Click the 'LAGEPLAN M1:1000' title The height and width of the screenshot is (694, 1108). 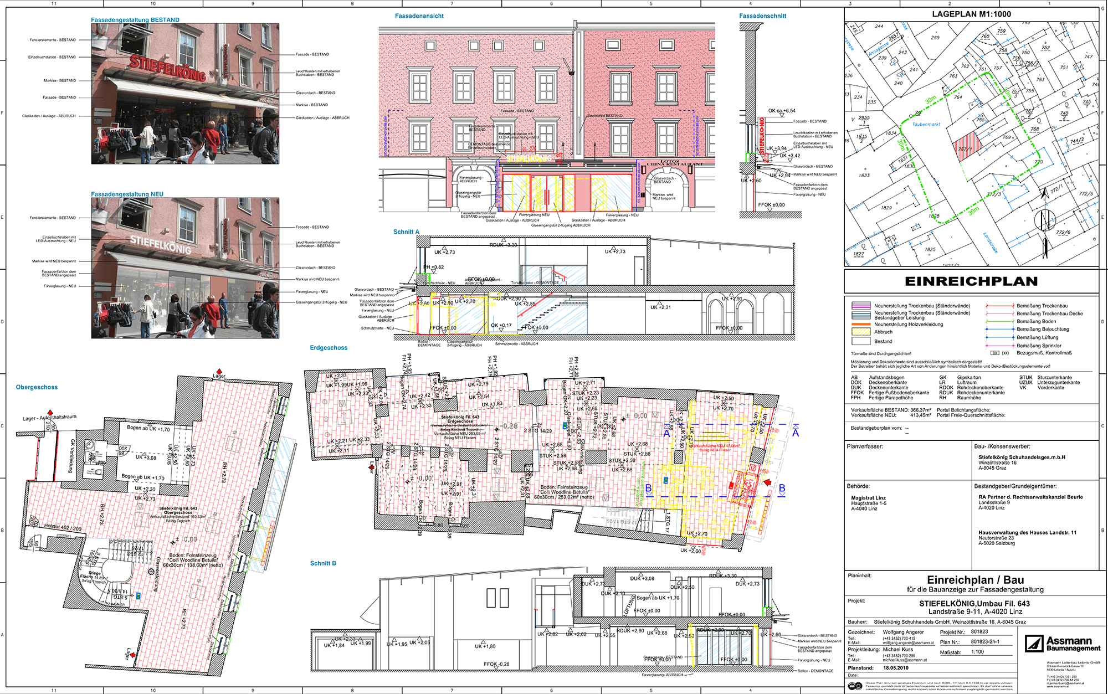pyautogui.click(x=971, y=14)
